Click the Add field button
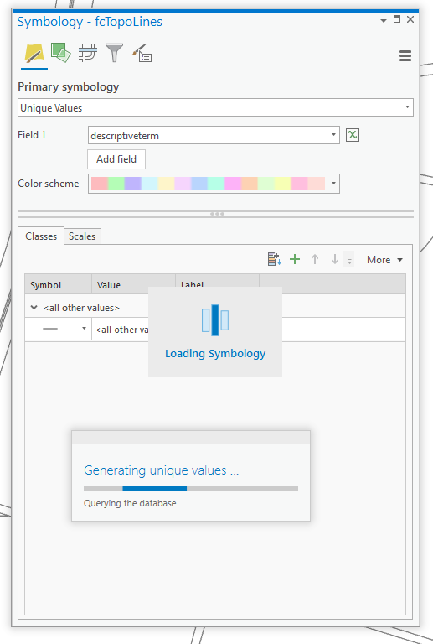This screenshot has height=644, width=433. pyautogui.click(x=116, y=159)
